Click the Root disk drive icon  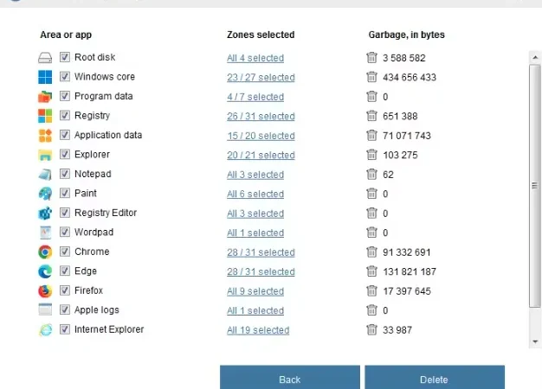click(x=45, y=58)
